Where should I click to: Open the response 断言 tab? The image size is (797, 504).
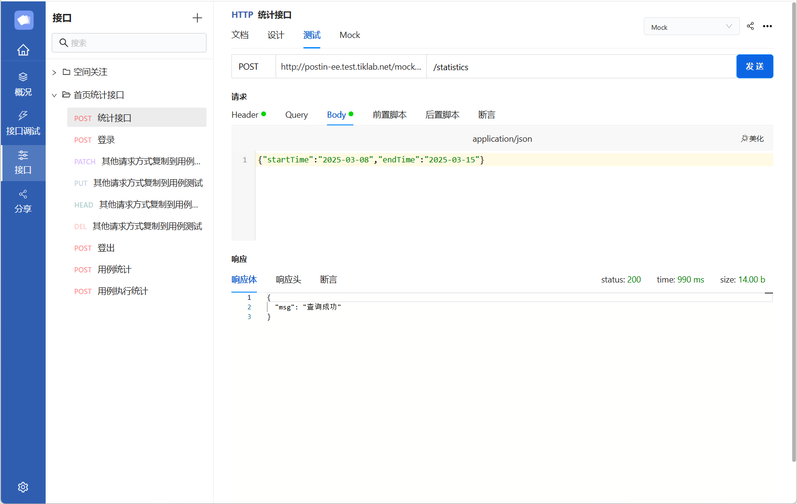329,280
